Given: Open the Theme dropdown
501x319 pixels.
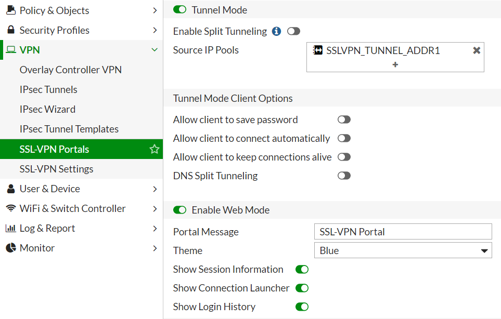Looking at the screenshot, I should pos(403,250).
